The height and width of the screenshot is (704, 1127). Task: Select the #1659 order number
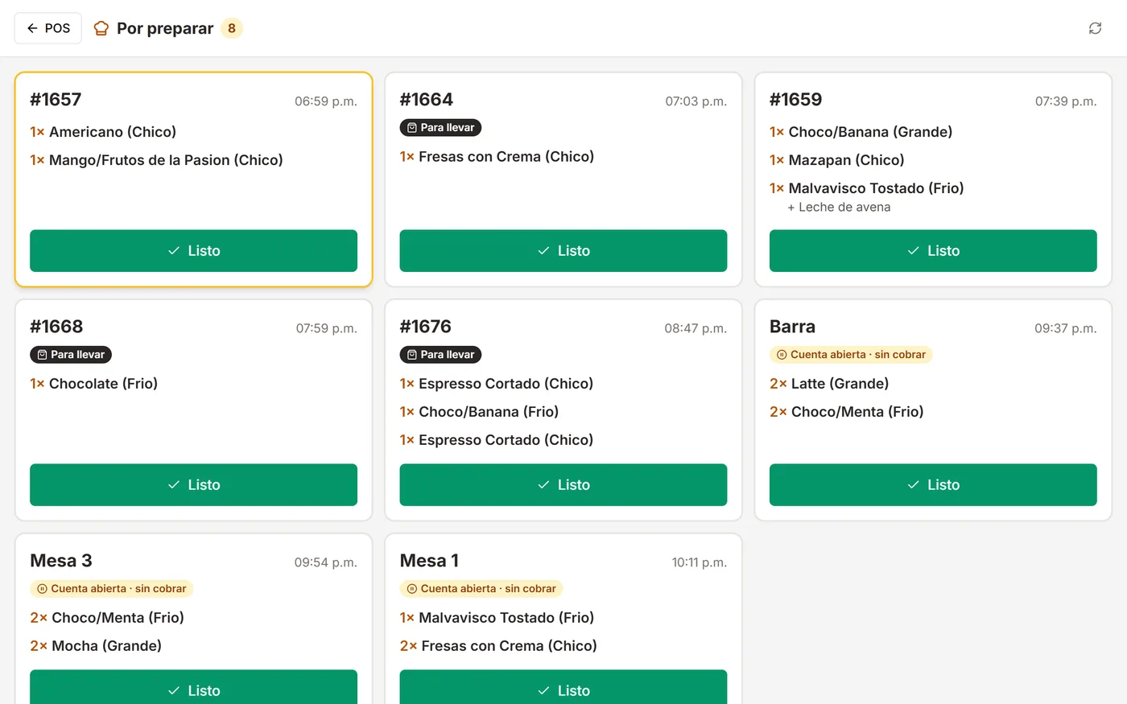[x=795, y=100]
